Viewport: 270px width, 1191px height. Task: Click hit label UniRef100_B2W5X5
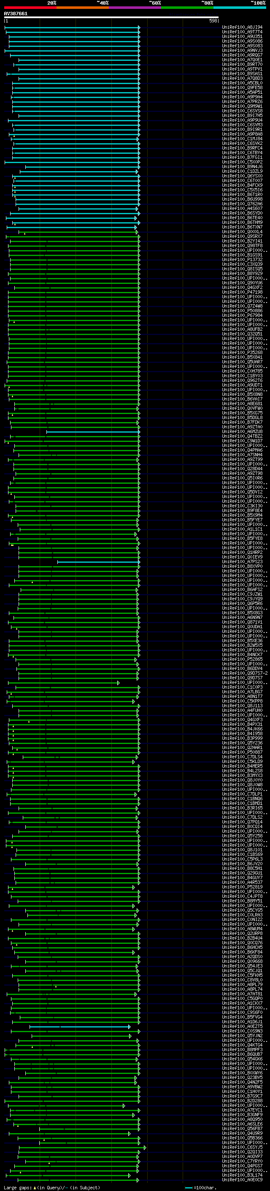pyautogui.click(x=242, y=646)
